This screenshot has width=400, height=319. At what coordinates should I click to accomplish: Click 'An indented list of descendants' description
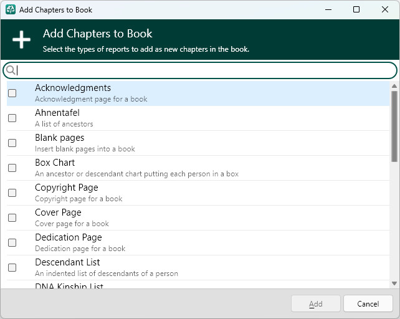coord(107,274)
